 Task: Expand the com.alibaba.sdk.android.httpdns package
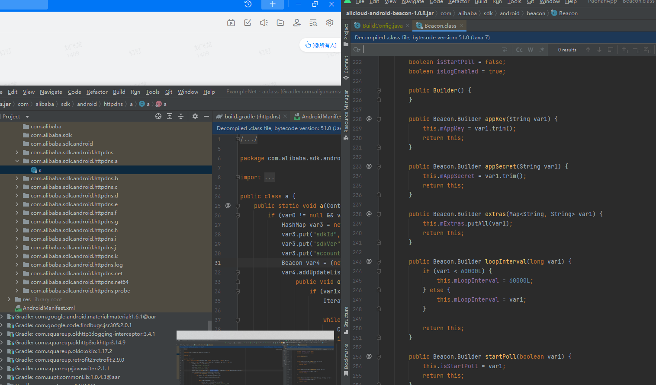coord(17,152)
